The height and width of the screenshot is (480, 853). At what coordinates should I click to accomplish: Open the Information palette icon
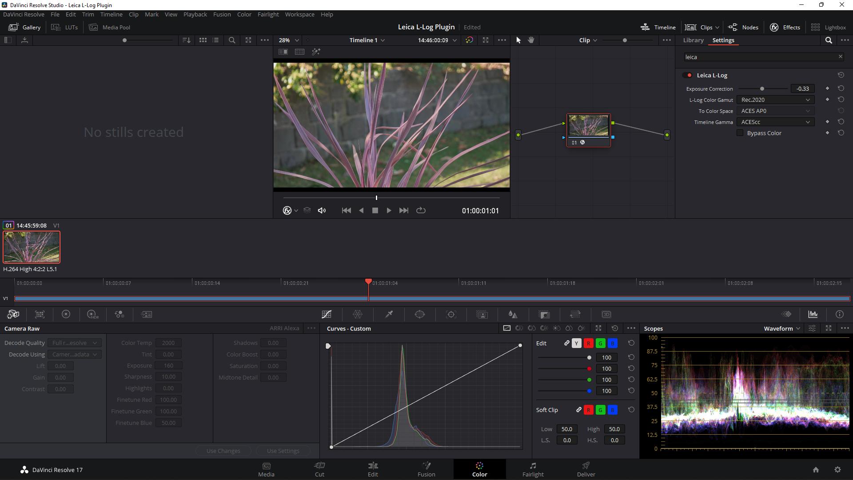click(840, 314)
